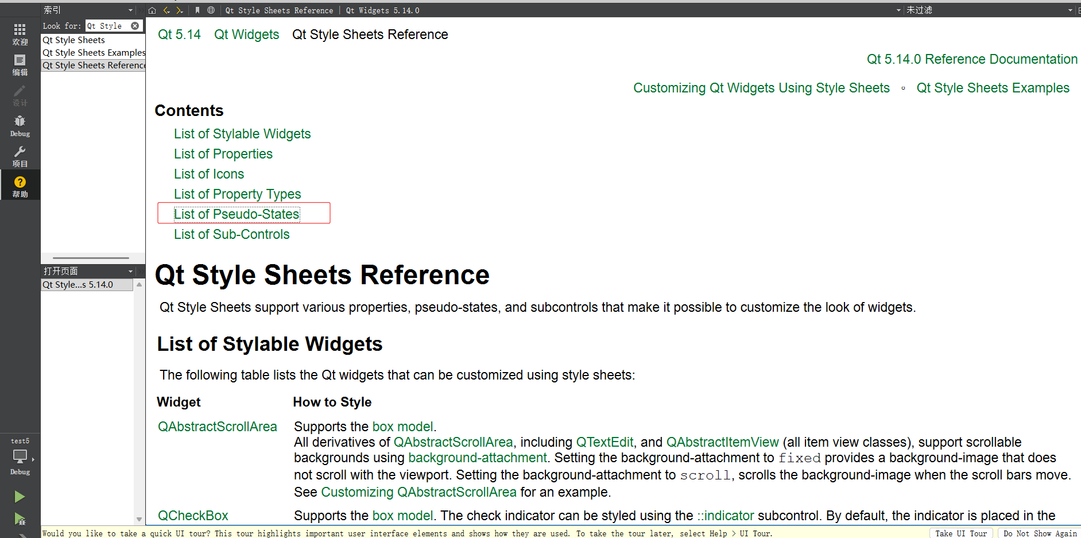1081x538 pixels.
Task: Select open page Qt Style...s 5.14.0
Action: point(87,285)
